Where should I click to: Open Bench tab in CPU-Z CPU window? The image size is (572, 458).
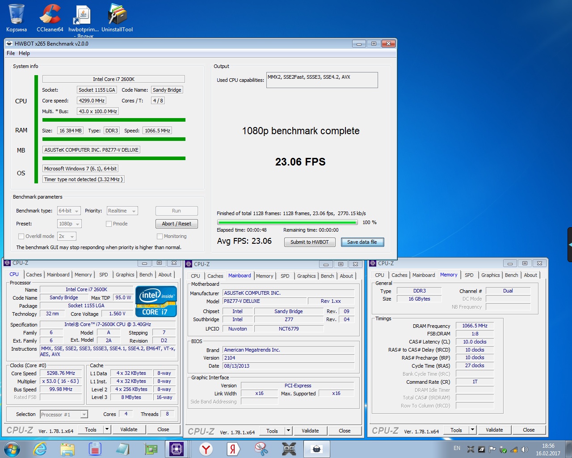pos(146,275)
